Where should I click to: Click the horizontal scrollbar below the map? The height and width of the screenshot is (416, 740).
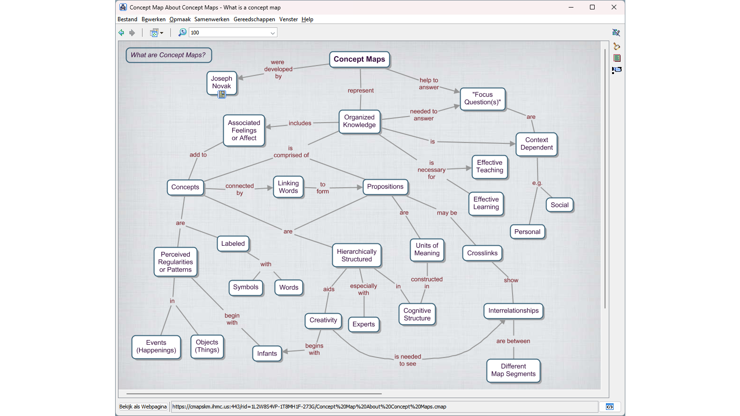pyautogui.click(x=254, y=393)
